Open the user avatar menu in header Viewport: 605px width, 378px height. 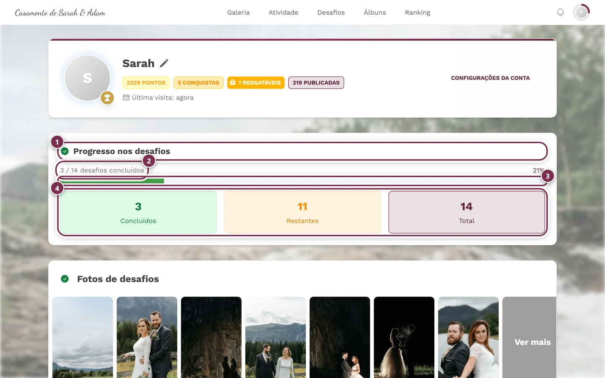(581, 13)
